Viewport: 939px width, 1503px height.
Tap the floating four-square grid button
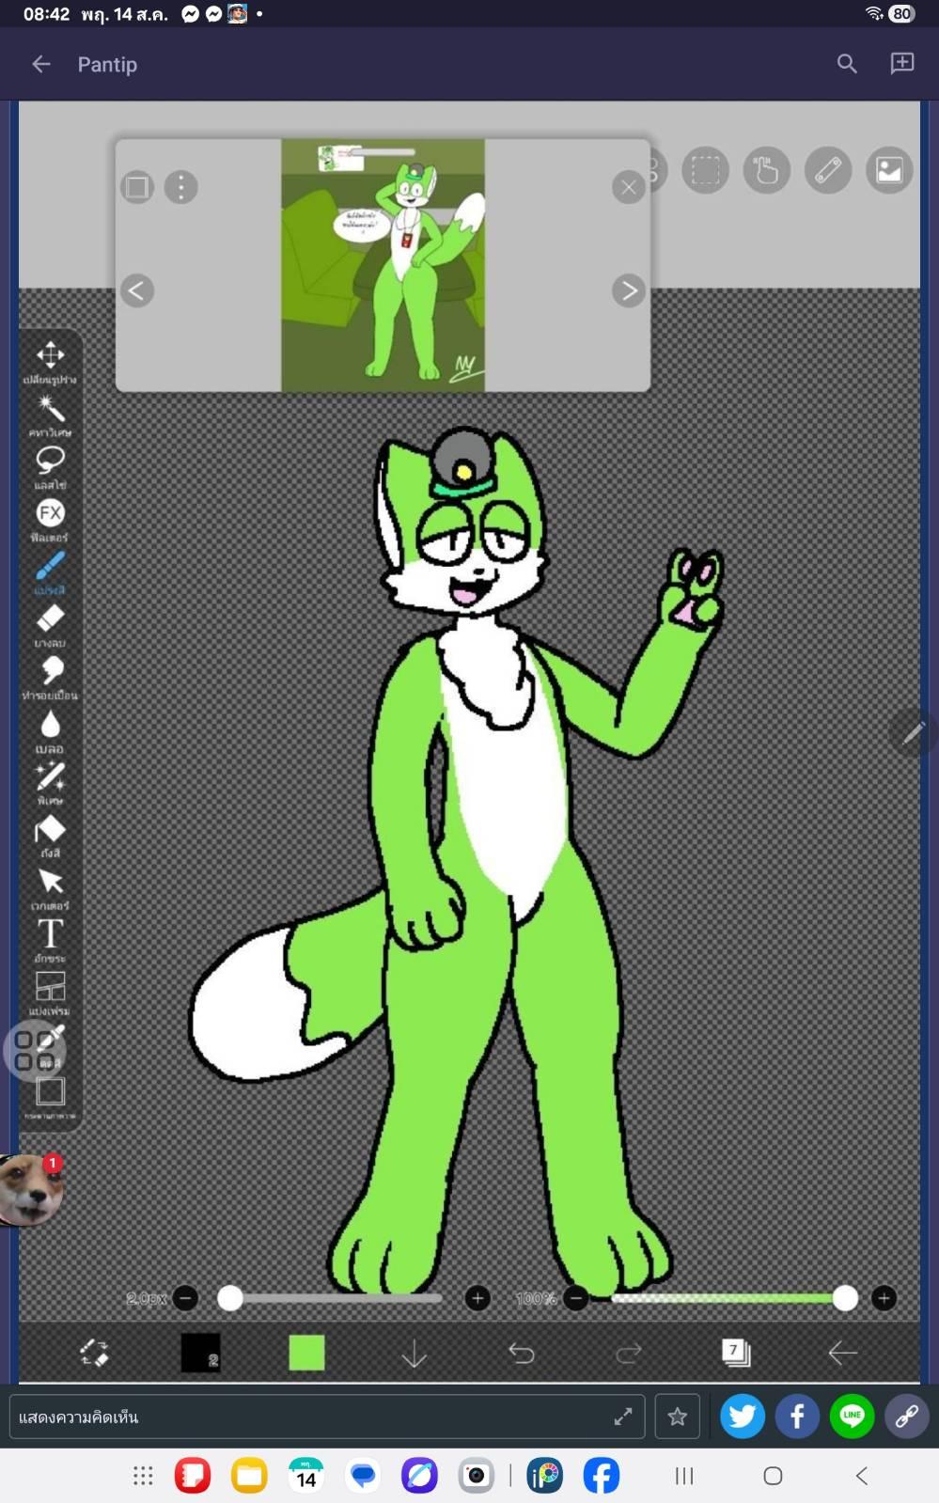pos(34,1051)
